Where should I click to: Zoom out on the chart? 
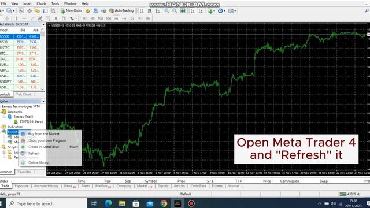[x=175, y=10]
